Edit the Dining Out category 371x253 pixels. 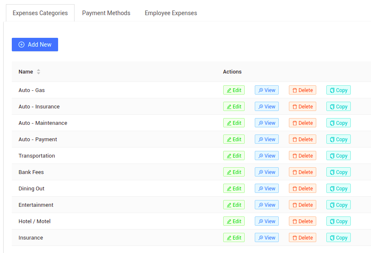pos(234,189)
